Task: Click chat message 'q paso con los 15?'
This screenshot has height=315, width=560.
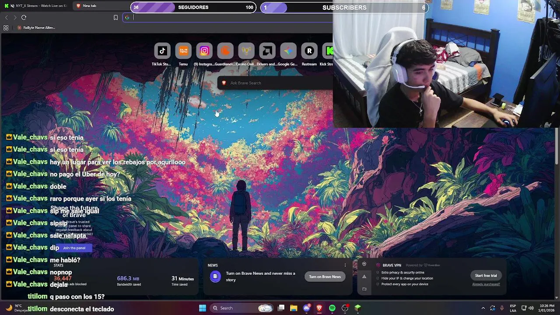Action: pos(77,297)
